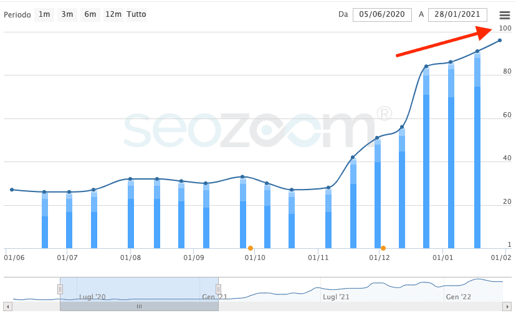This screenshot has width=516, height=318.
Task: Click the scrollbar right arrow
Action: 505,307
